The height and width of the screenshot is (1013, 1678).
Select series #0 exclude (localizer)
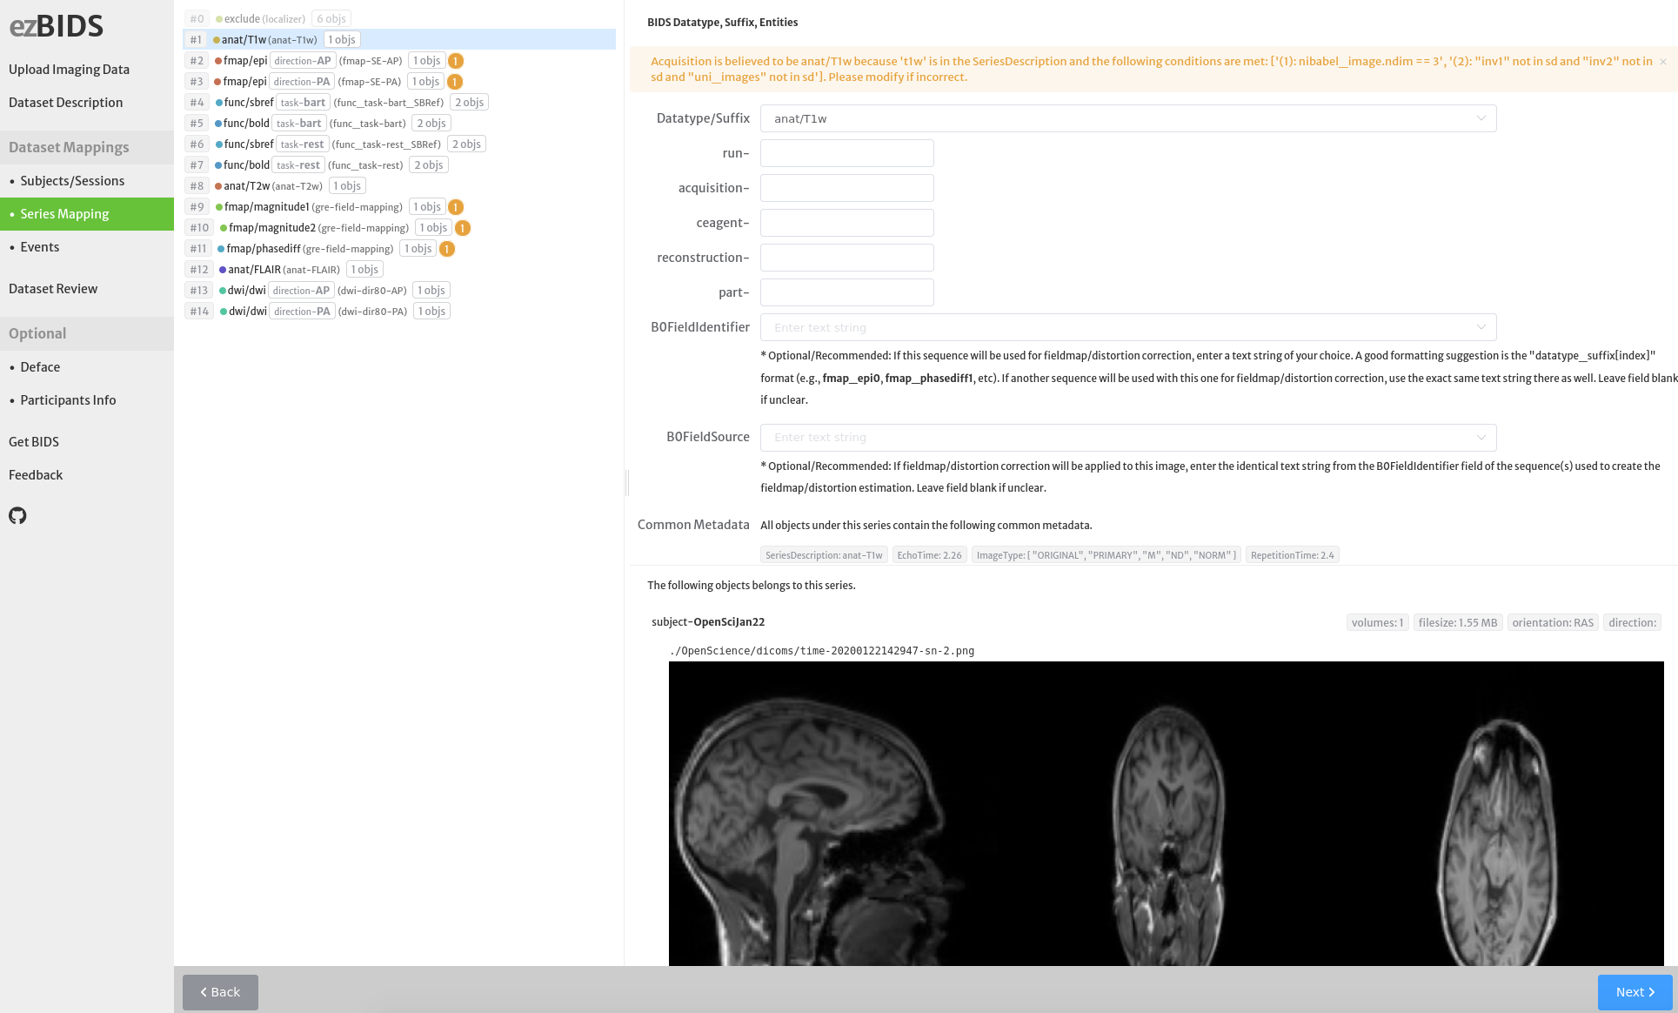click(399, 18)
